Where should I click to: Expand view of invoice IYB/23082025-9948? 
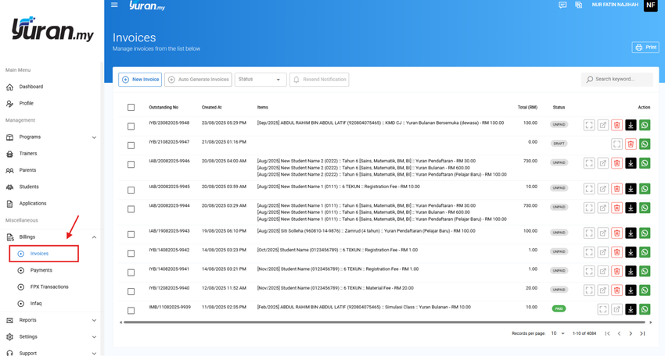[x=589, y=125]
